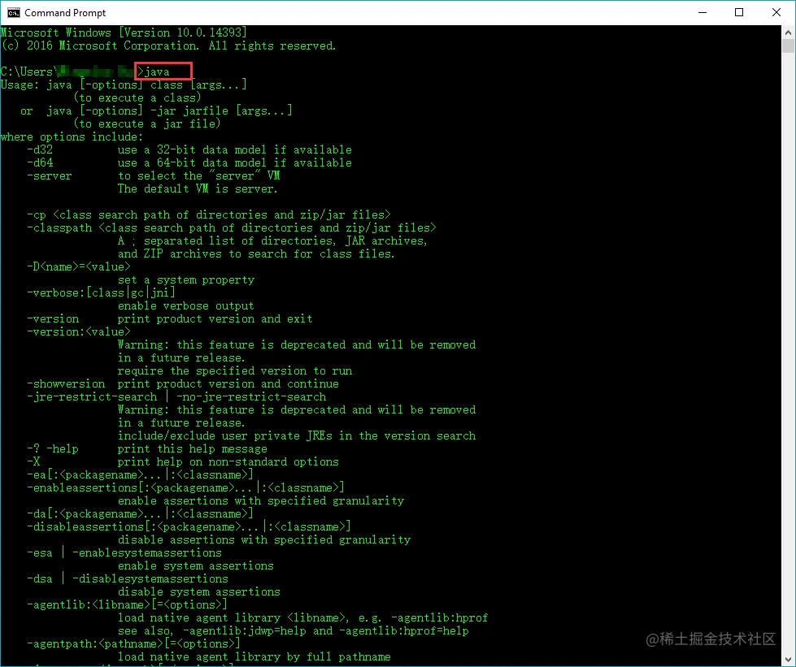Click the '-version:<value>' option

79,331
